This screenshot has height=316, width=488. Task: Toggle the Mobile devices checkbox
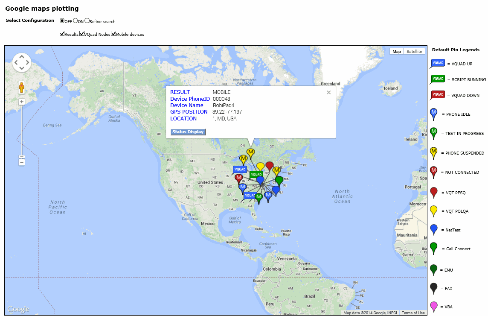tap(113, 34)
